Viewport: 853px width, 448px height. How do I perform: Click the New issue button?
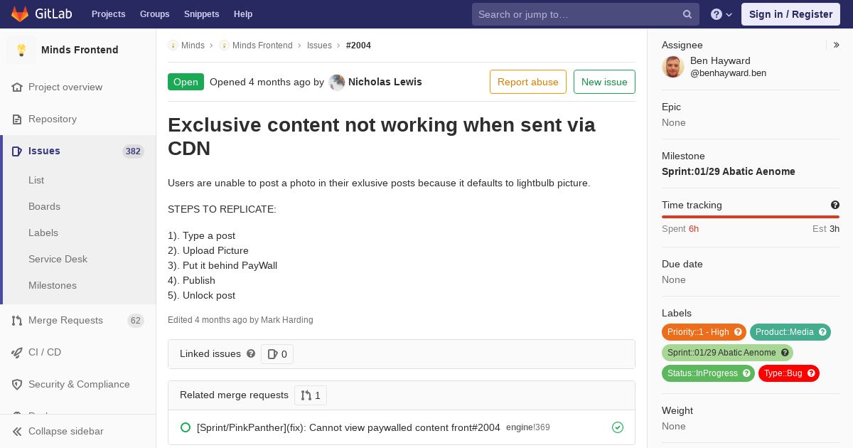pos(604,82)
